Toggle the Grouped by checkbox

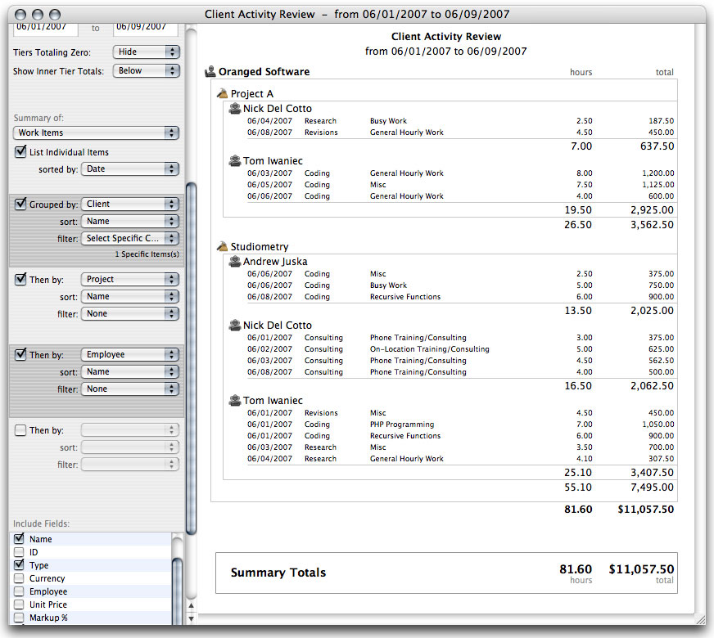pos(20,204)
